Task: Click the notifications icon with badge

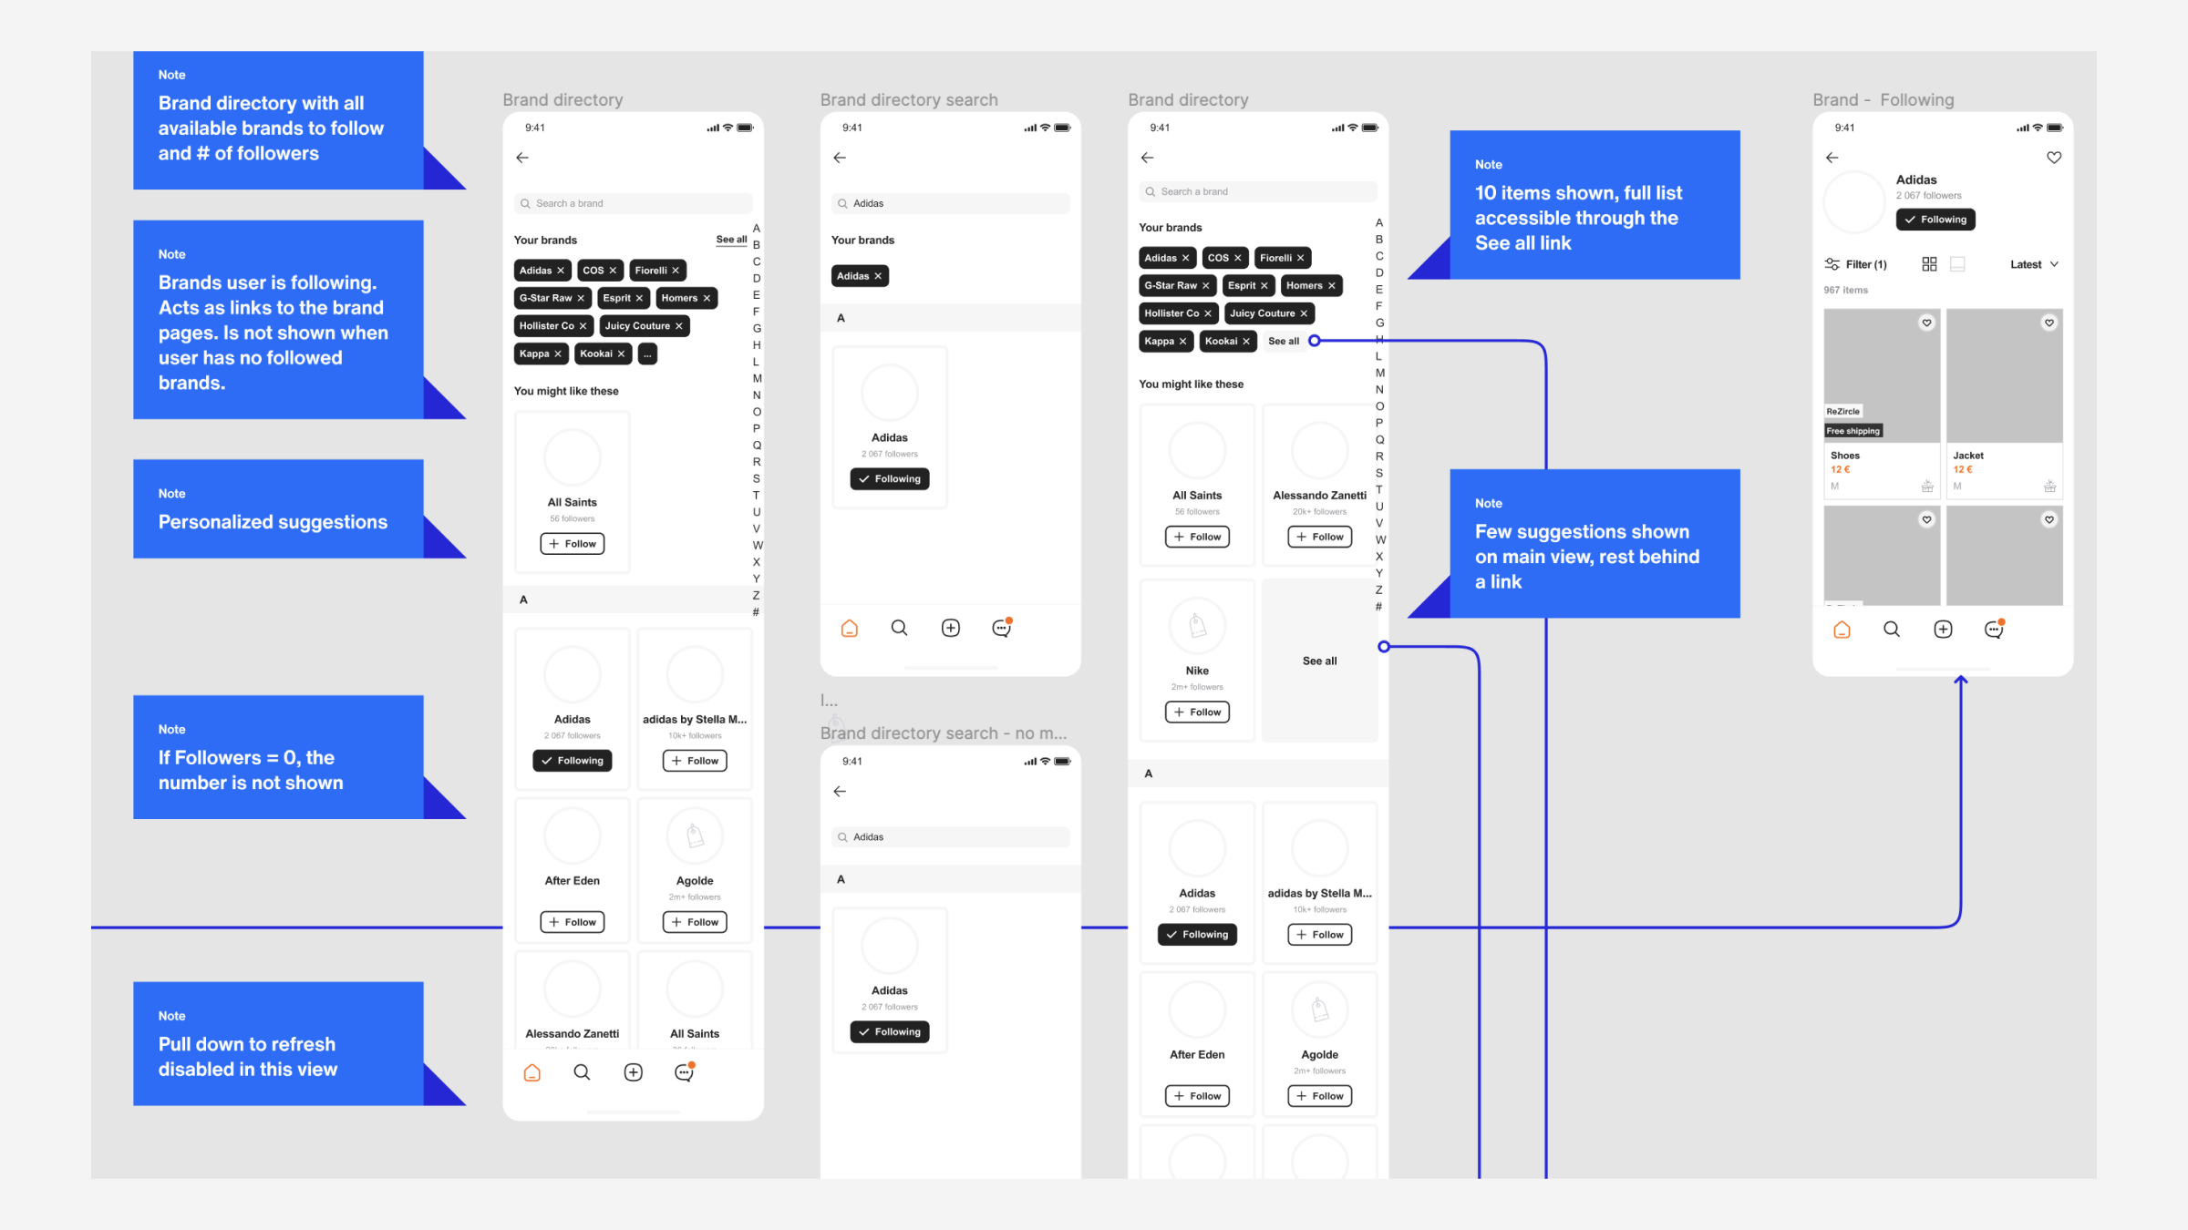Action: tap(684, 1071)
